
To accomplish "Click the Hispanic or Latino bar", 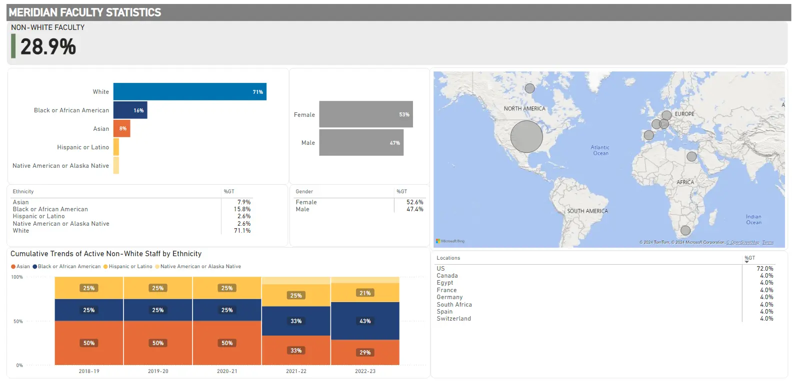I will [116, 147].
